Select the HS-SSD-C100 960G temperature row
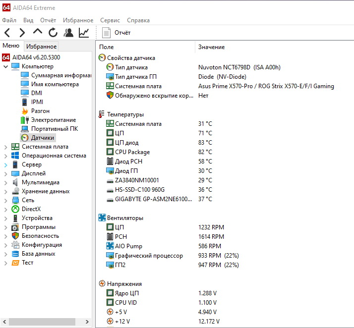Image resolution: width=354 pixels, height=328 pixels. 225,190
